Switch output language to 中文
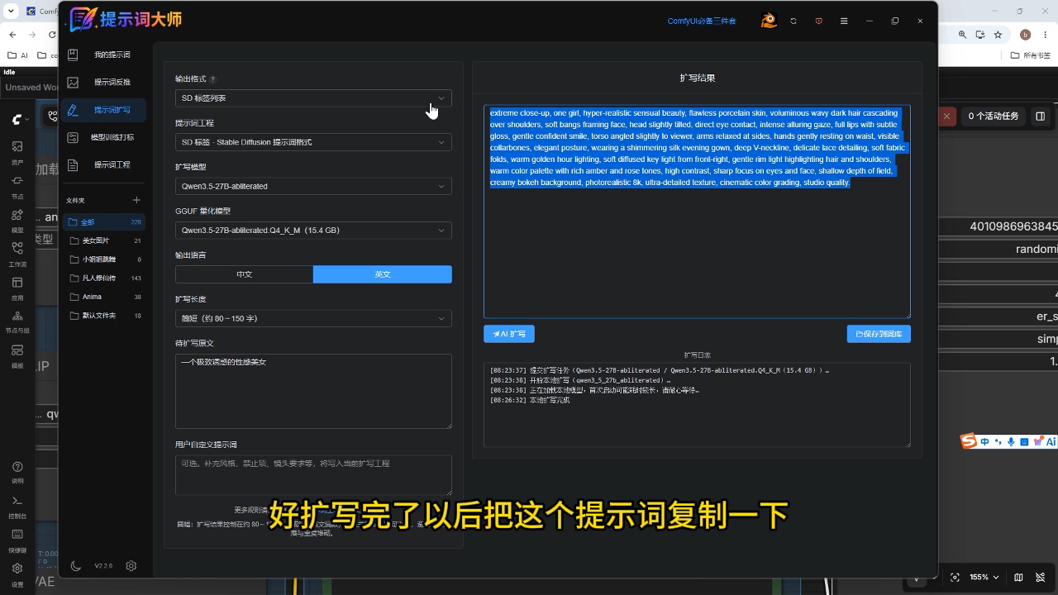 click(x=244, y=274)
